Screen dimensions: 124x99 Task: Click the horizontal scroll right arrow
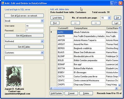point(116,88)
